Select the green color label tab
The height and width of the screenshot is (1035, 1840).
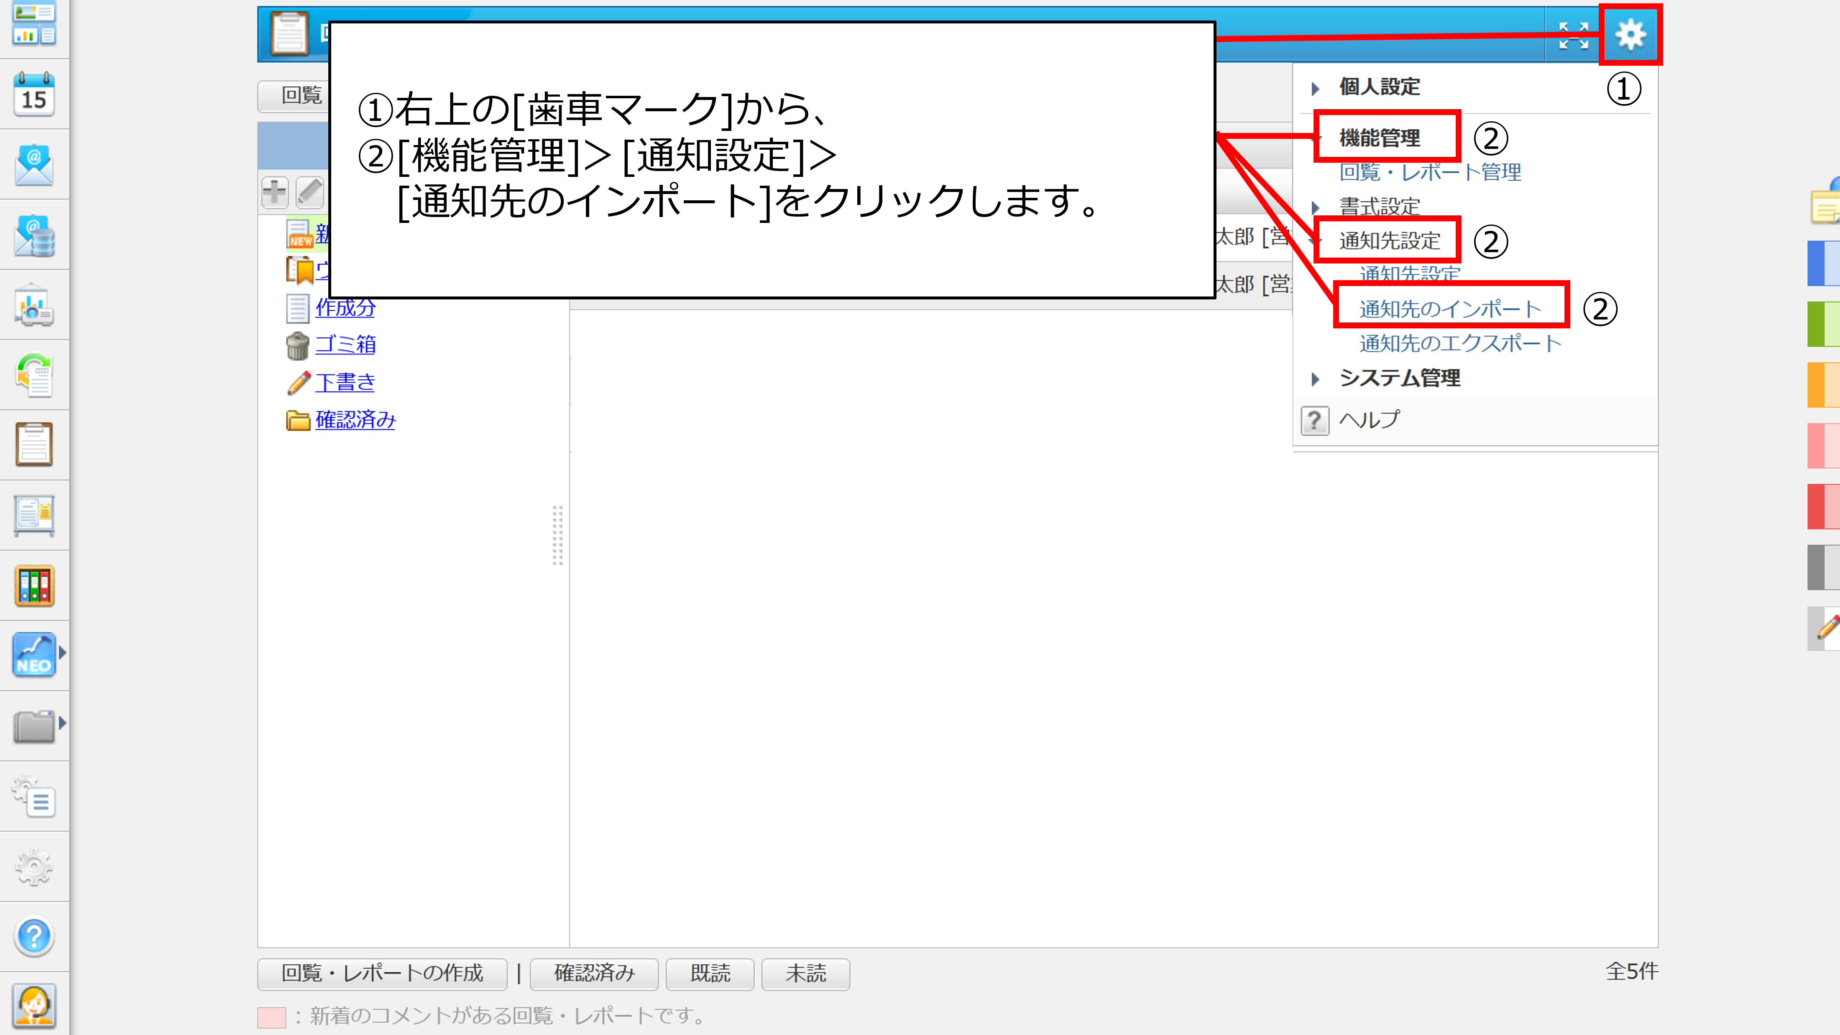1823,324
